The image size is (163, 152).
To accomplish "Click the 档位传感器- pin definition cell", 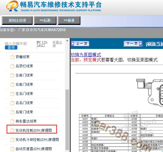I will [x=109, y=145].
